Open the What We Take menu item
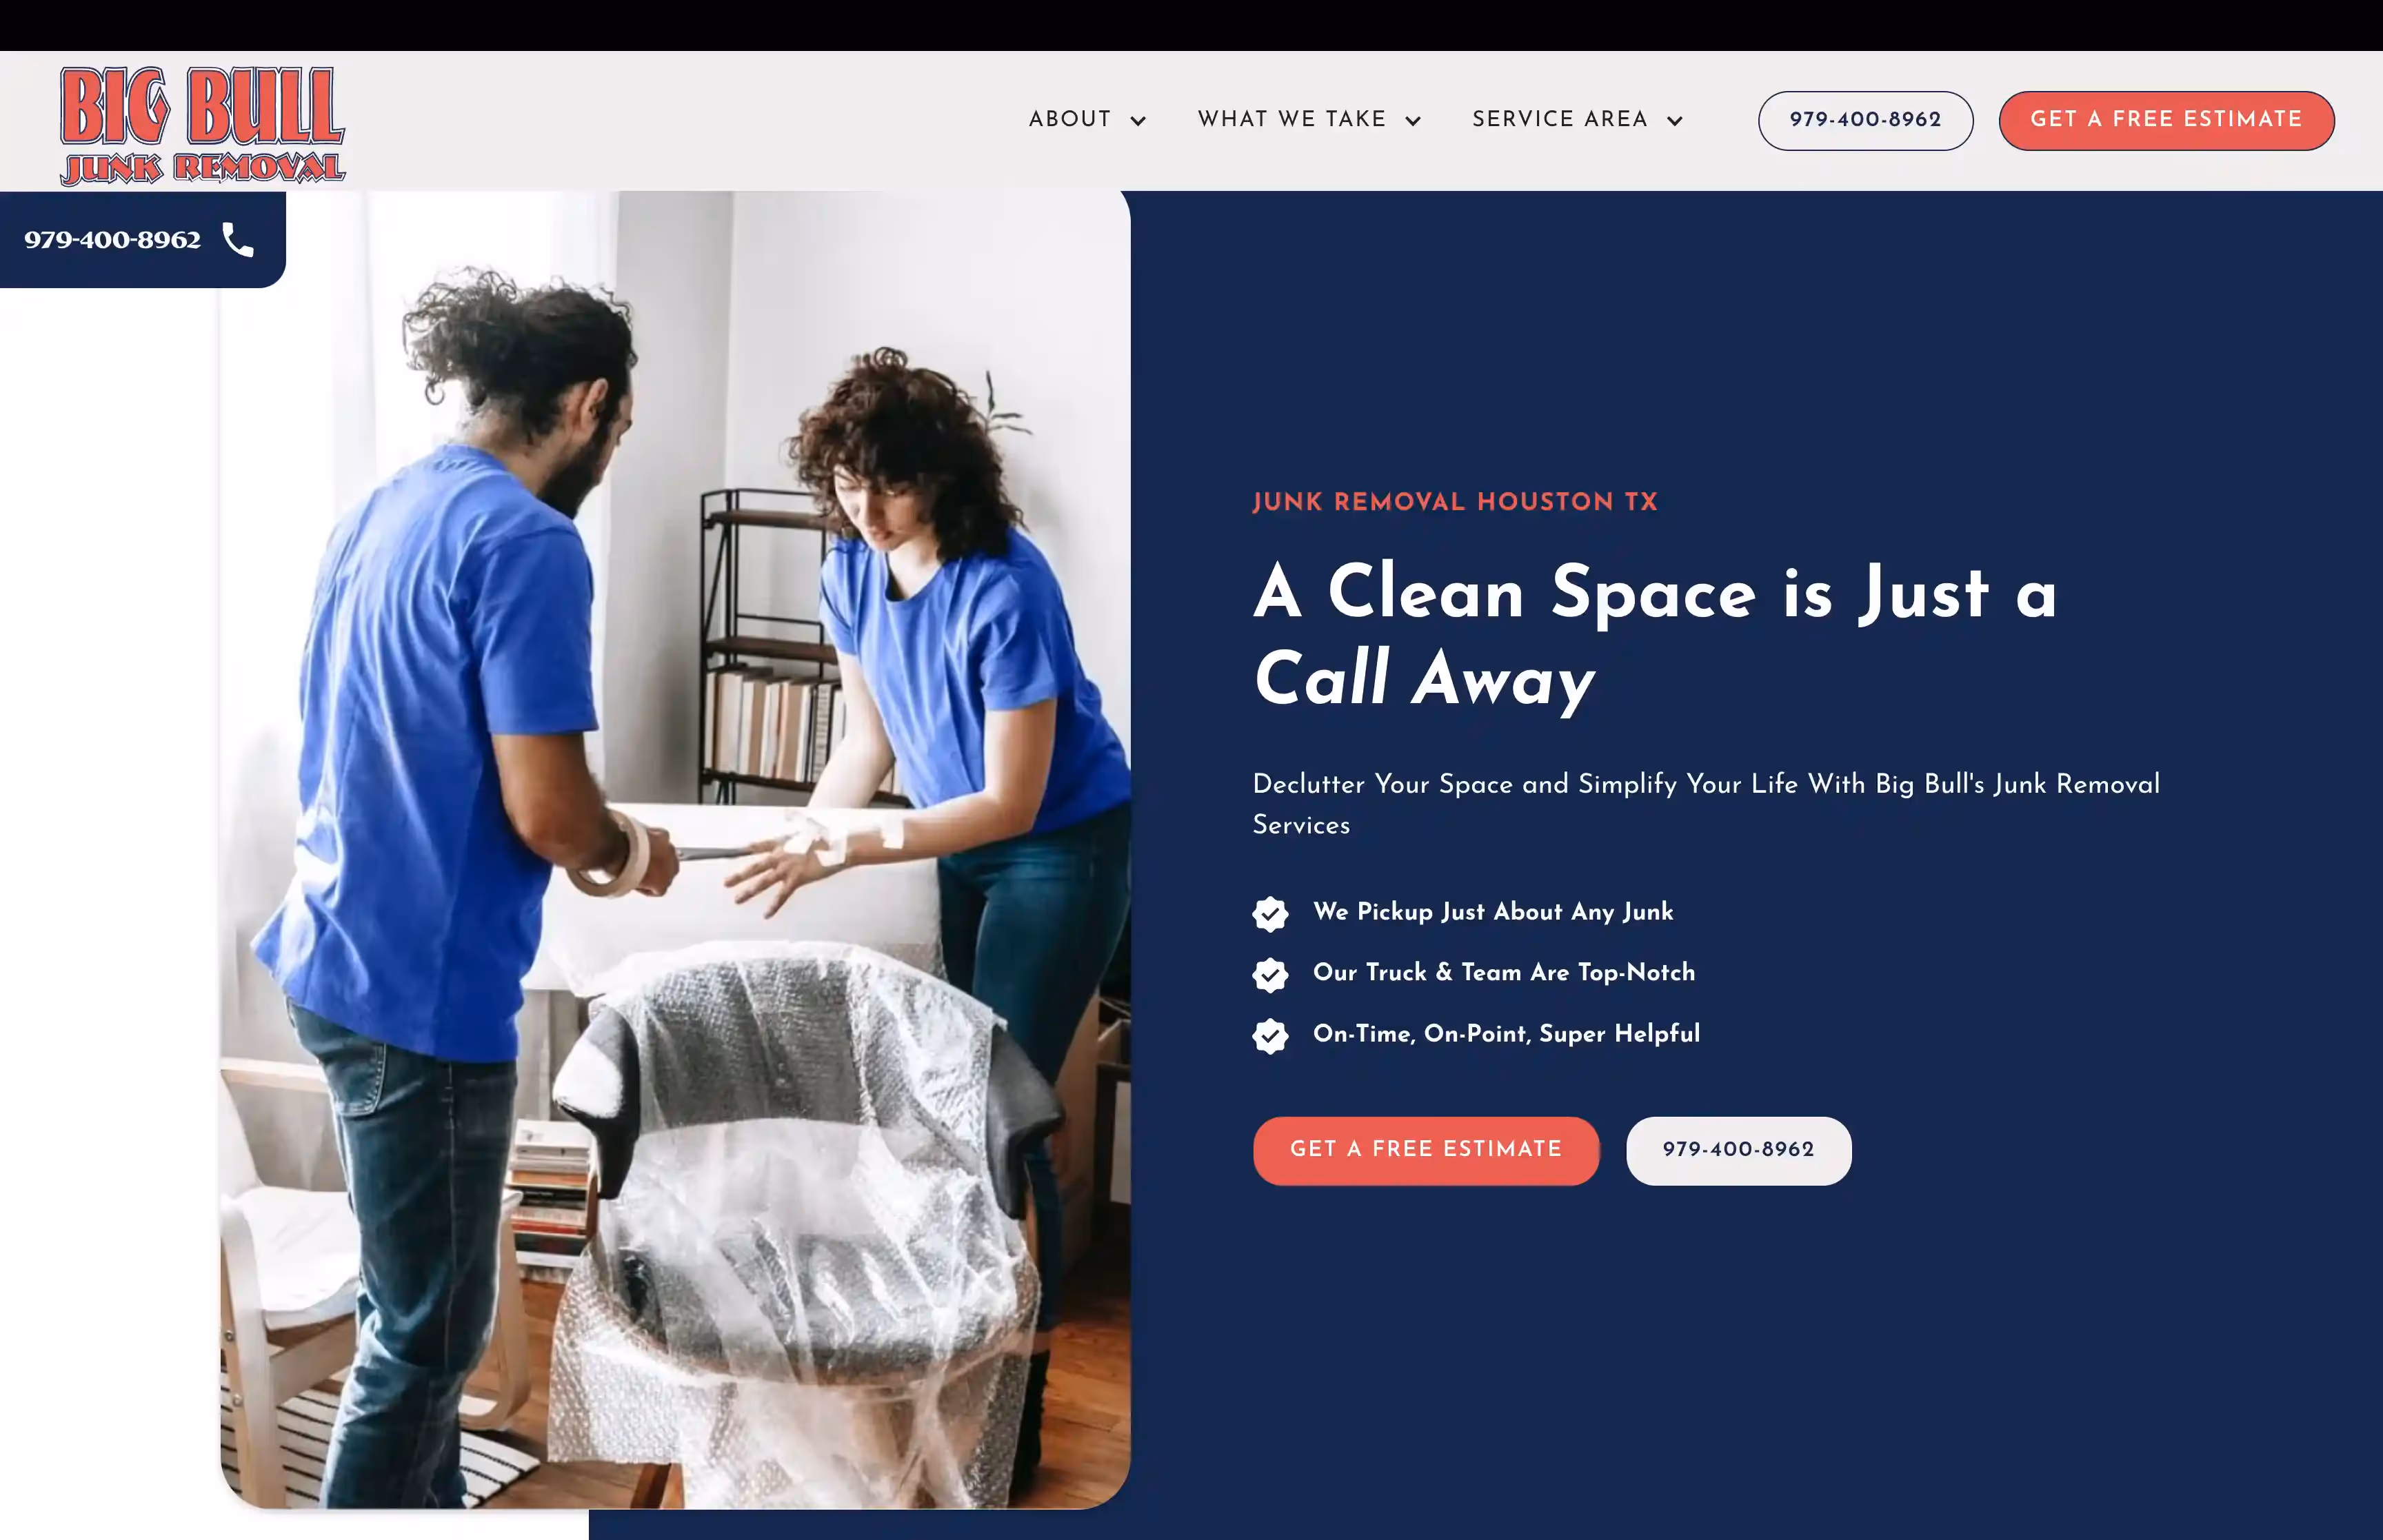This screenshot has height=1540, width=2383. [x=1292, y=119]
